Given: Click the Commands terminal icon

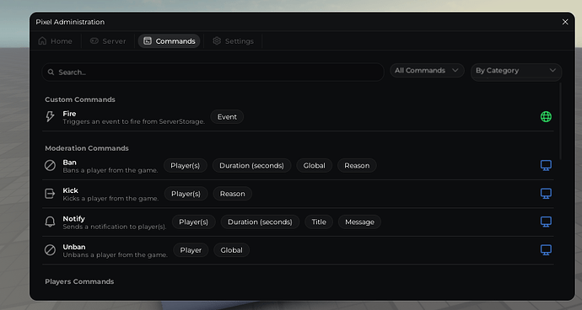Looking at the screenshot, I should pyautogui.click(x=148, y=40).
